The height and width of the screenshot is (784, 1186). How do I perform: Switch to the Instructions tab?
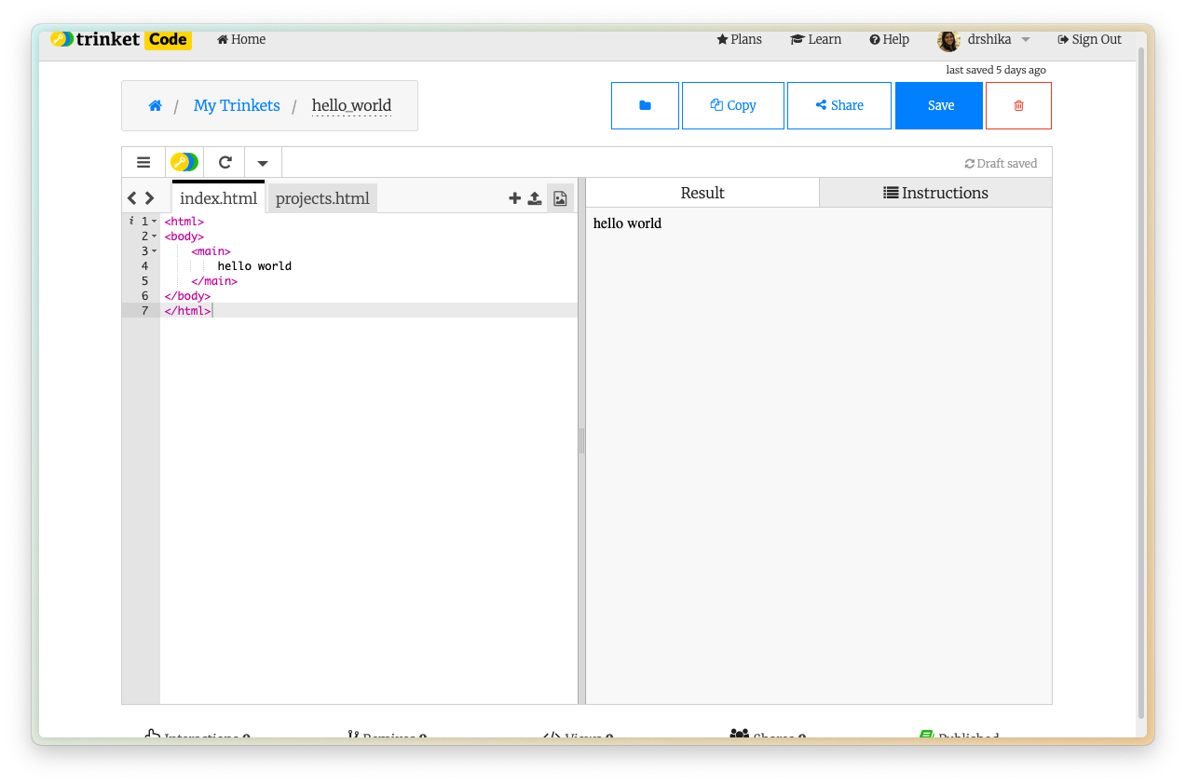tap(935, 193)
